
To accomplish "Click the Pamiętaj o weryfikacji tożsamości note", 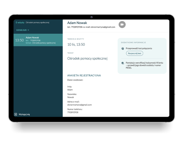I will [x=144, y=65].
